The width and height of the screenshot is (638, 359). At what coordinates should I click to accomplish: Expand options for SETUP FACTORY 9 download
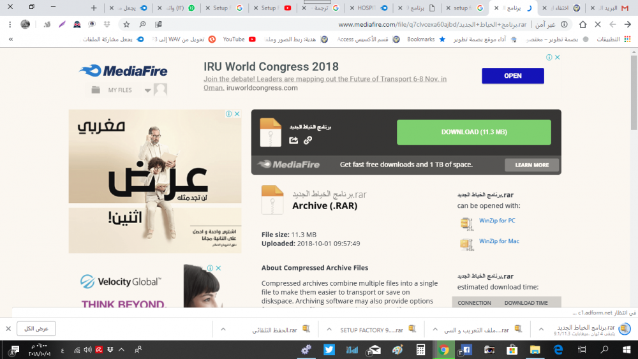tap(329, 329)
